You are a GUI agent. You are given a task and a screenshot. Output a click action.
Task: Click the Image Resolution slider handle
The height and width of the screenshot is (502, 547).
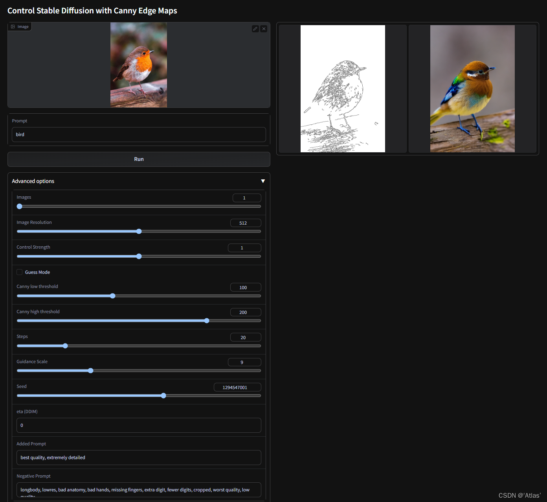click(x=139, y=231)
